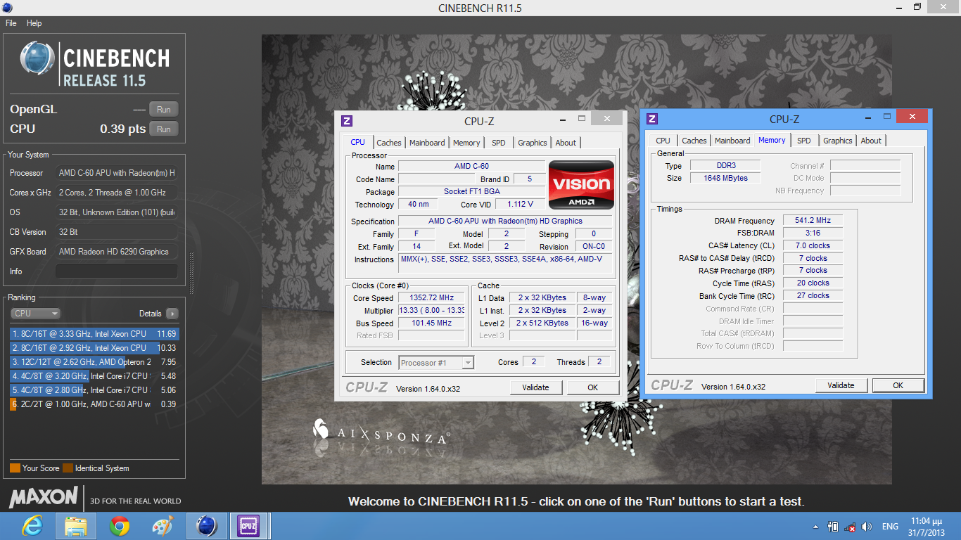Click the Cinebench logo sphere icon
961x540 pixels.
37,58
